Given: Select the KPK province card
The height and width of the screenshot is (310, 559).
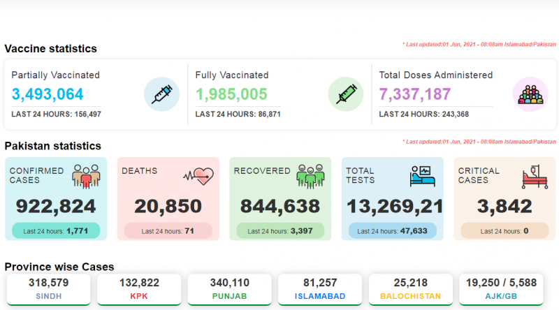Looking at the screenshot, I should (x=139, y=289).
